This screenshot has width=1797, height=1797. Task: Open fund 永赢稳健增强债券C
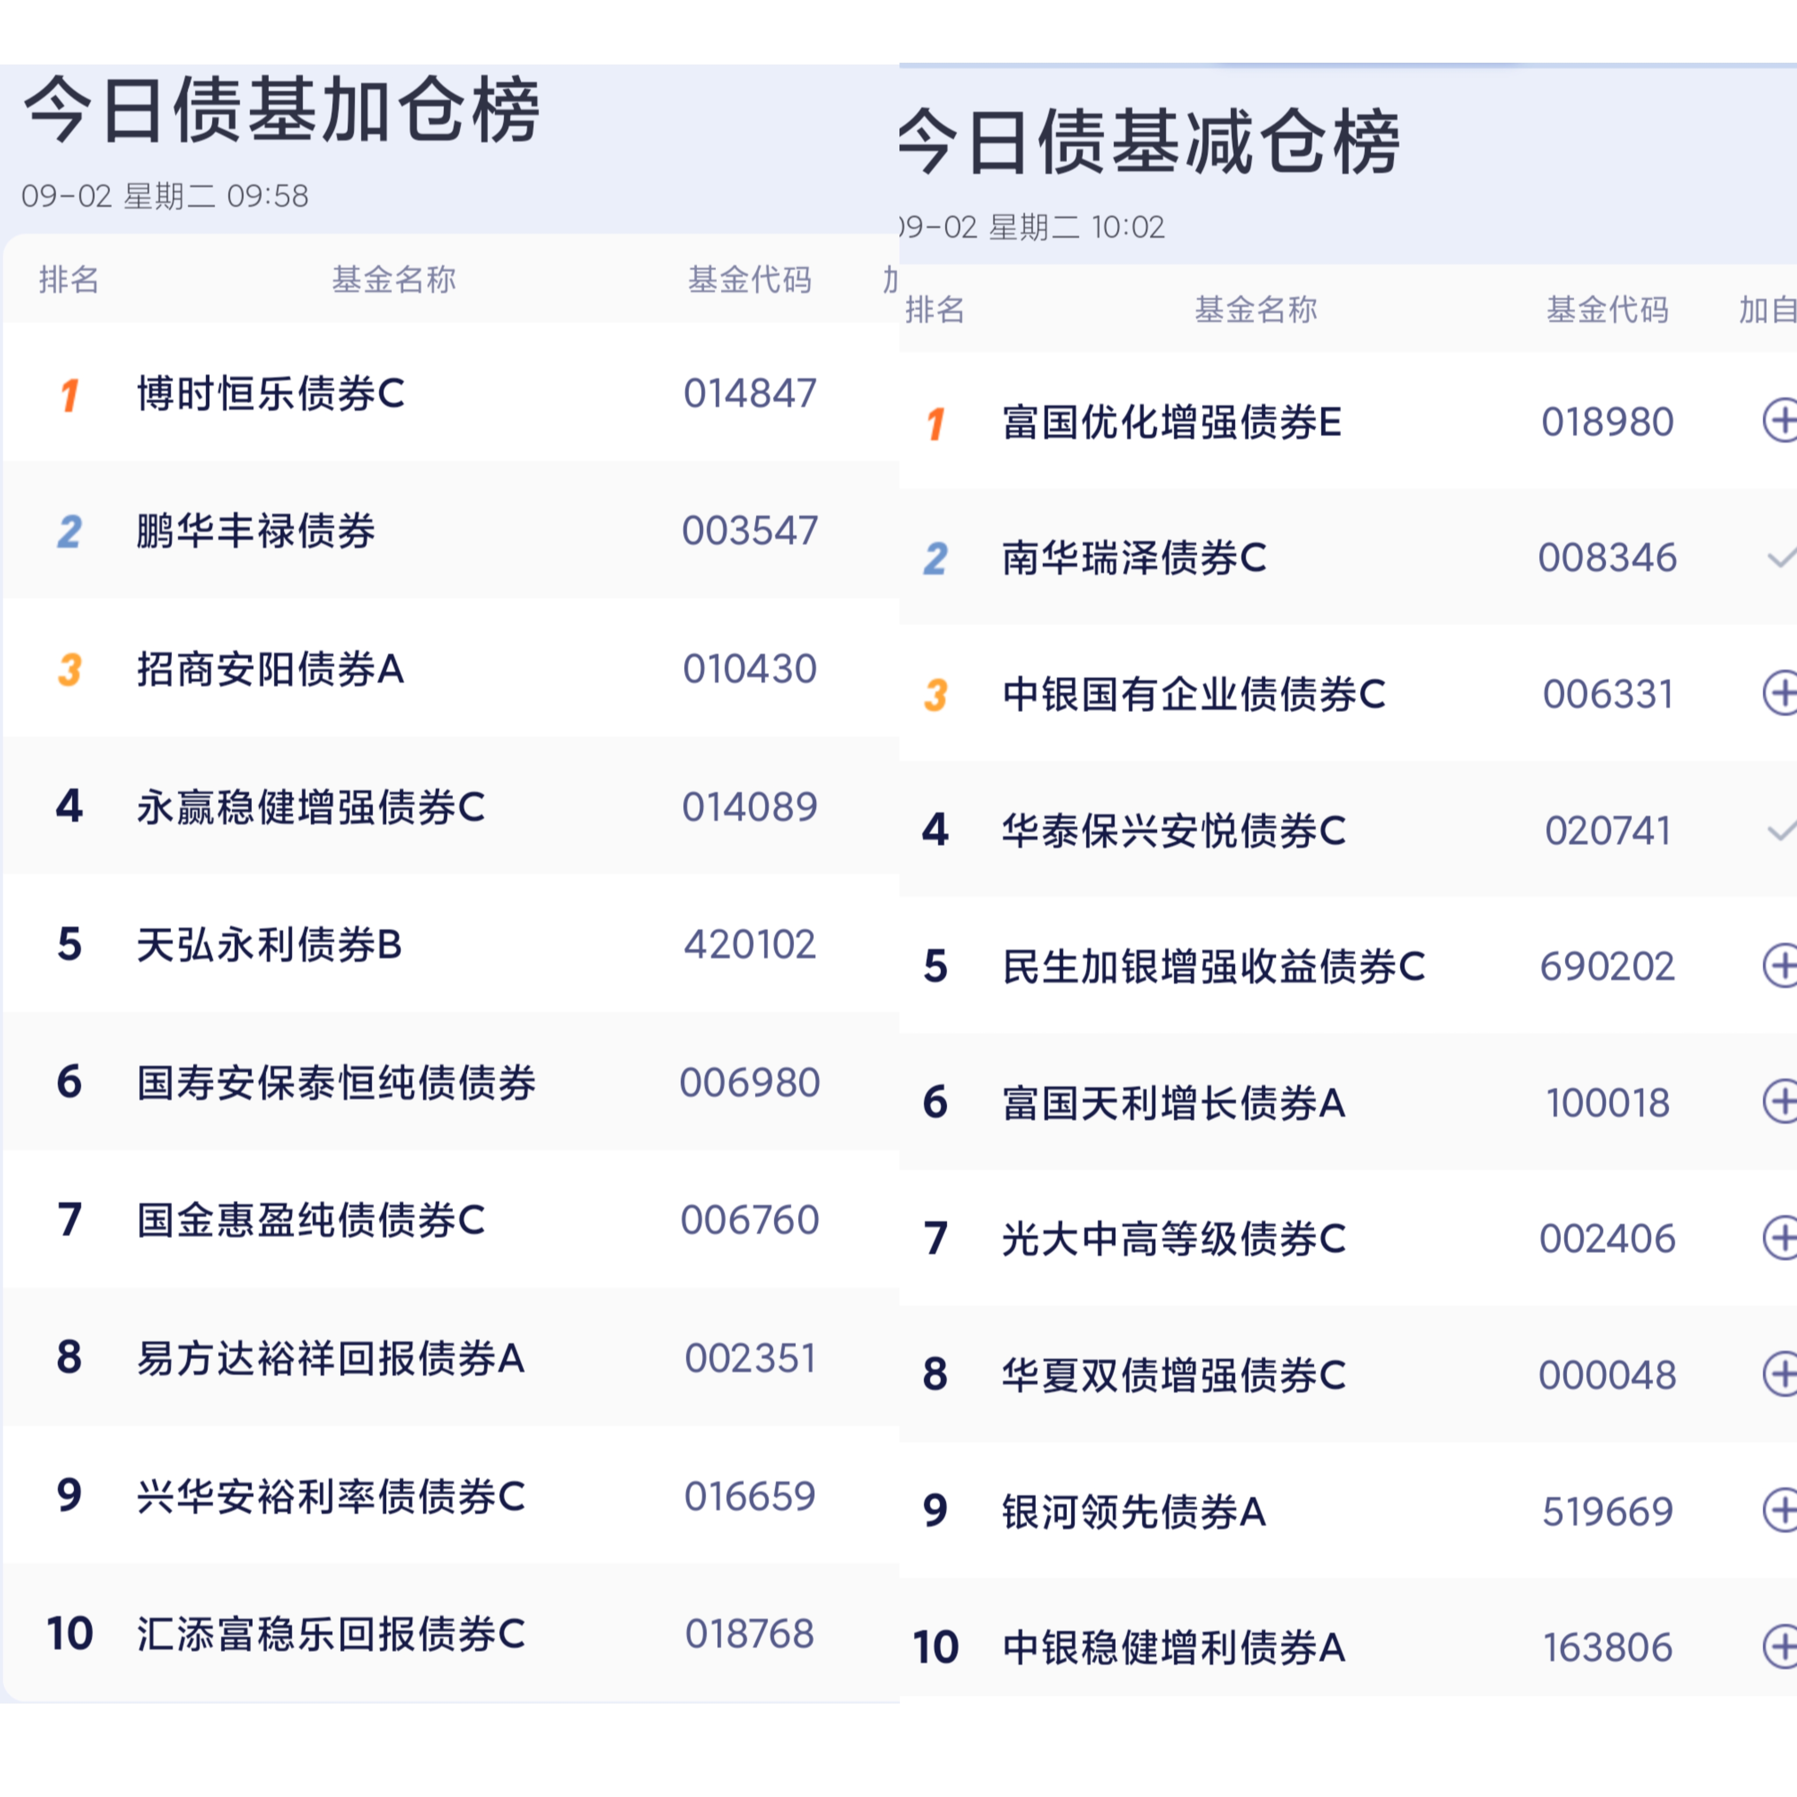pyautogui.click(x=311, y=806)
